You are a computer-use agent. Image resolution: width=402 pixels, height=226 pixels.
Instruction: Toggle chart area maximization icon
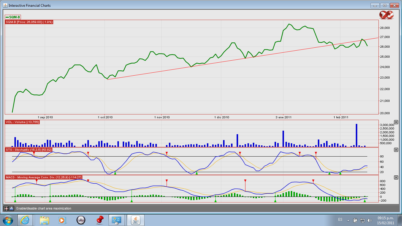[6, 208]
